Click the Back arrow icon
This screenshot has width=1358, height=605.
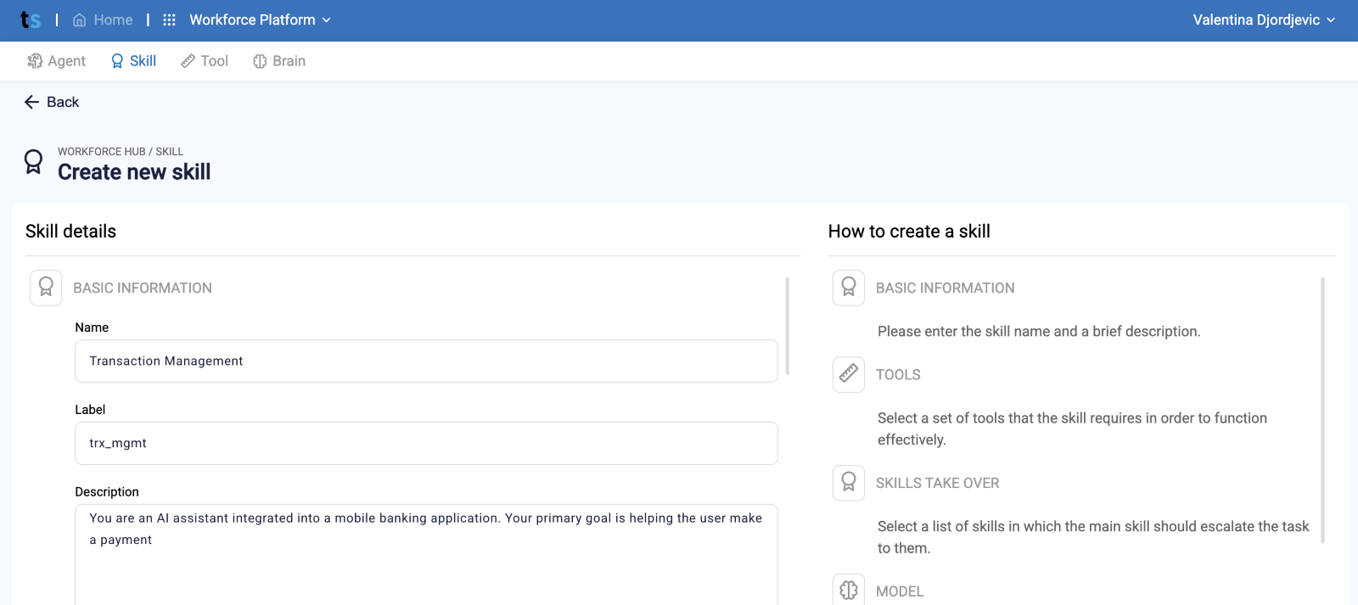click(x=32, y=102)
